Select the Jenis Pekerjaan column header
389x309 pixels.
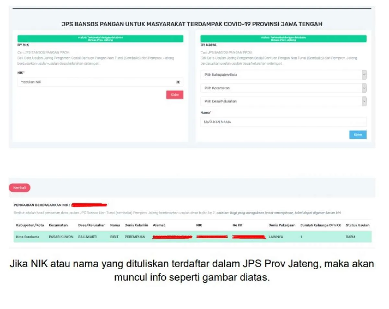282,225
